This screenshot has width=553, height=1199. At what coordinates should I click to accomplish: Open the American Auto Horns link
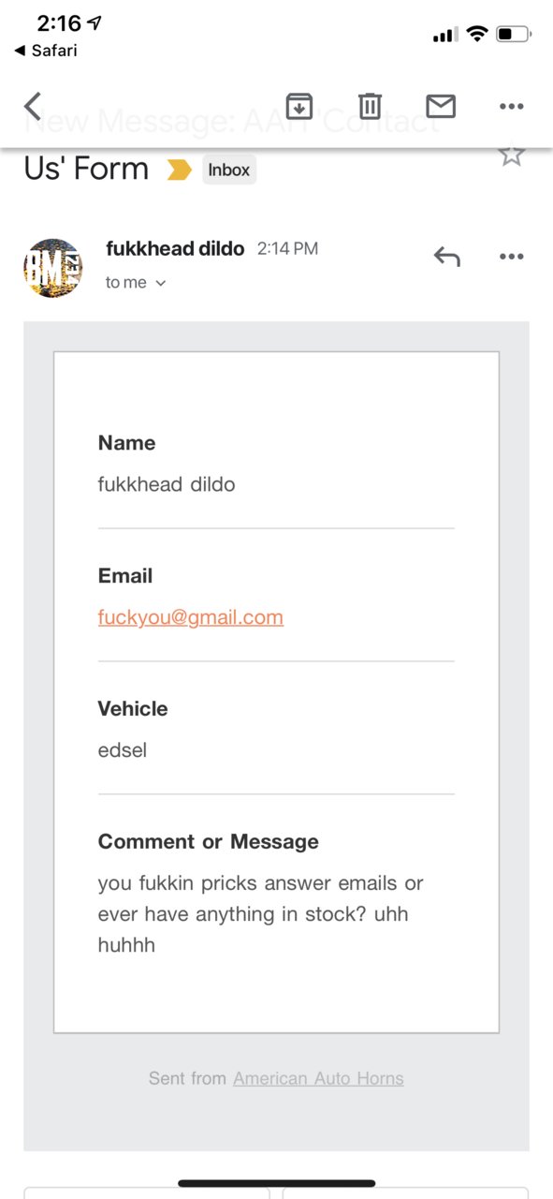(x=318, y=1078)
